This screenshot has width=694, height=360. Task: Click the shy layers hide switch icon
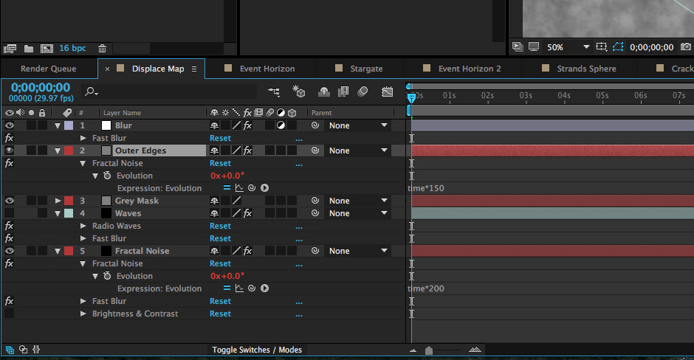[324, 91]
